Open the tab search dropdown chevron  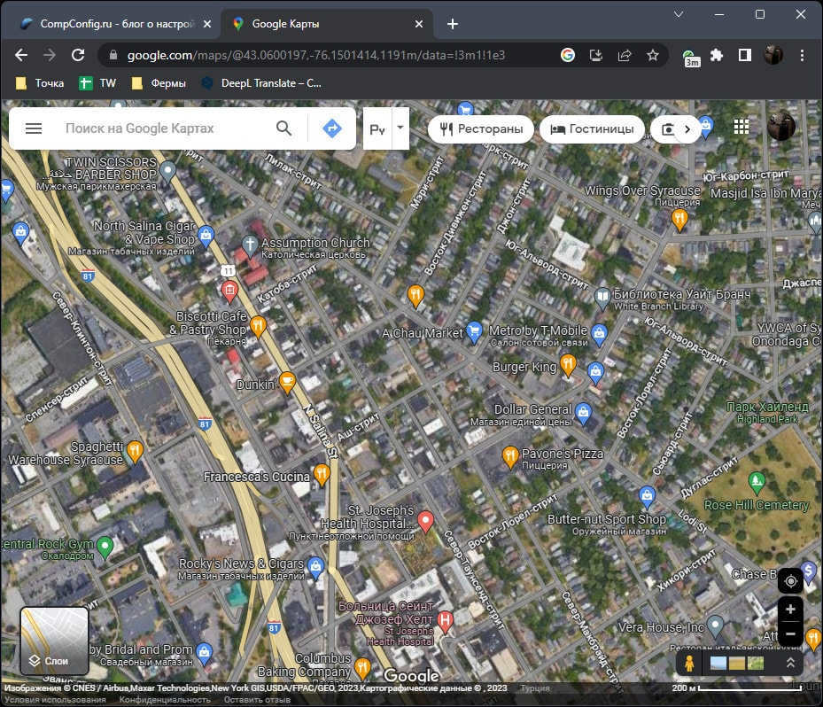(679, 14)
